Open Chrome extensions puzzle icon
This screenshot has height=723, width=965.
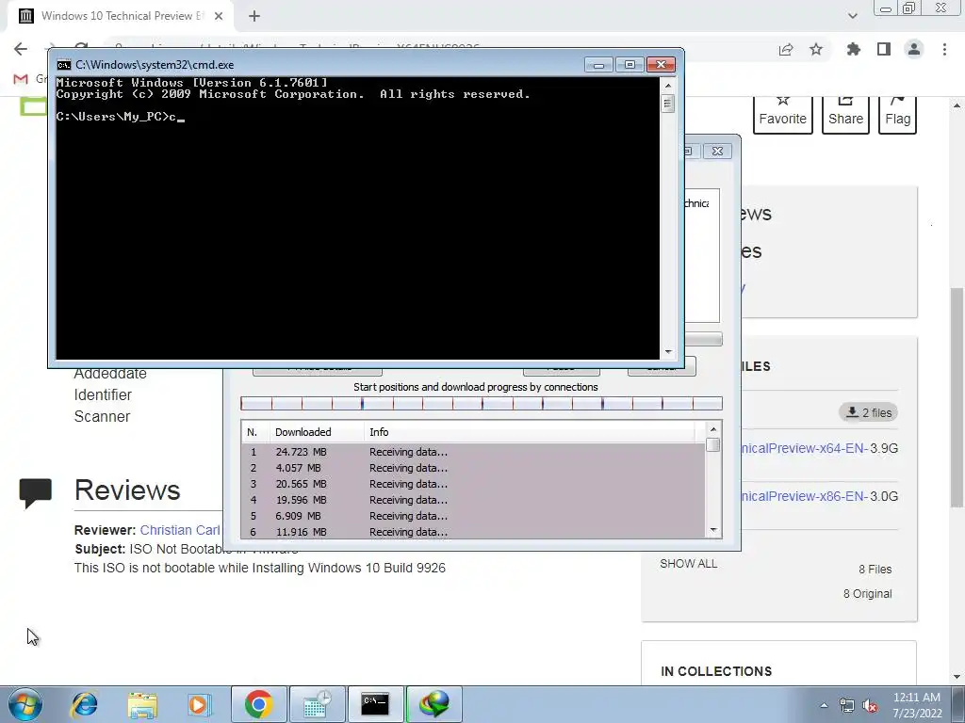click(x=854, y=49)
